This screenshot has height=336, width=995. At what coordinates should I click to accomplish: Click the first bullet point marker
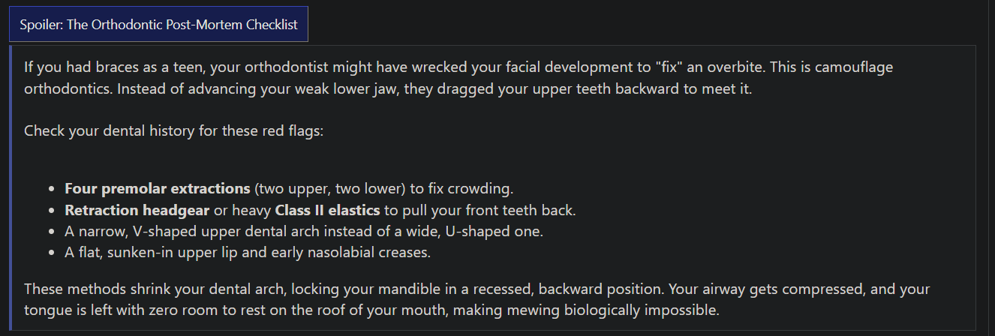click(50, 189)
